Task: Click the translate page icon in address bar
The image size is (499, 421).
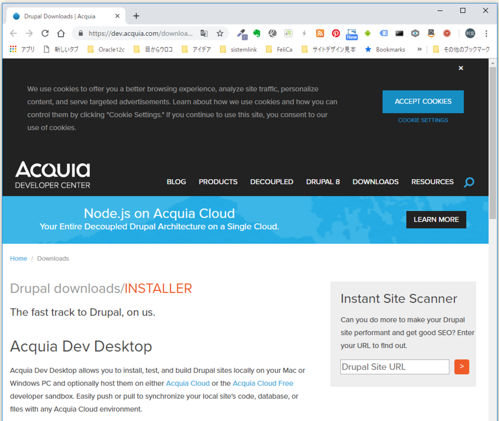Action: [204, 33]
